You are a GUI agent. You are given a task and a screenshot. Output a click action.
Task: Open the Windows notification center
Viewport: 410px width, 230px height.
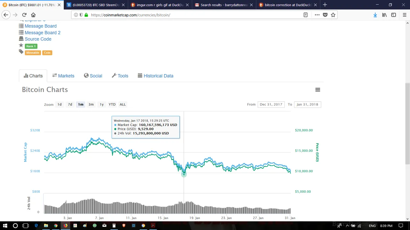401,226
